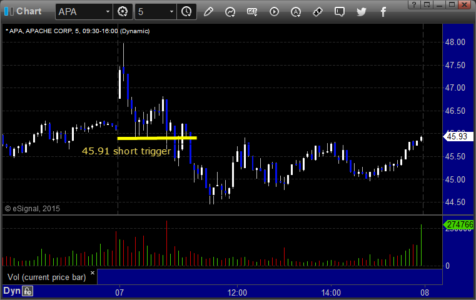Click the APA, APACHE CORP chart title text
This screenshot has width=476, height=300.
point(78,31)
